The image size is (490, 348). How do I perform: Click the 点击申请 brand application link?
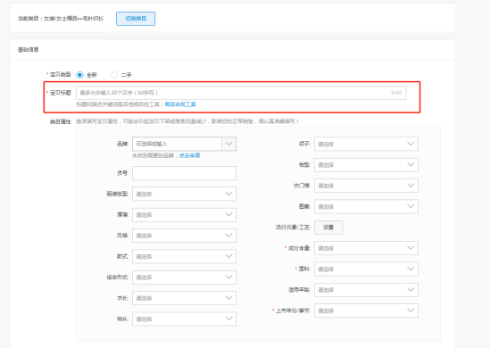click(x=189, y=155)
